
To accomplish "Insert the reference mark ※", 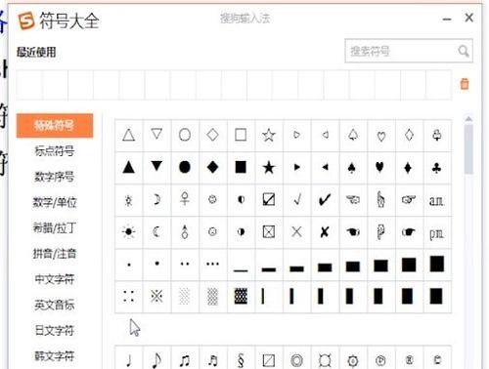I will (x=156, y=297).
